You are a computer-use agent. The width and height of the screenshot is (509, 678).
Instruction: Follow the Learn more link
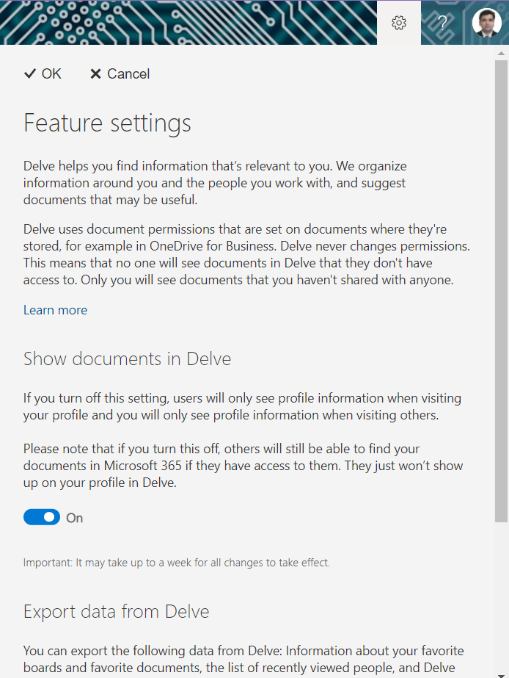pyautogui.click(x=55, y=310)
